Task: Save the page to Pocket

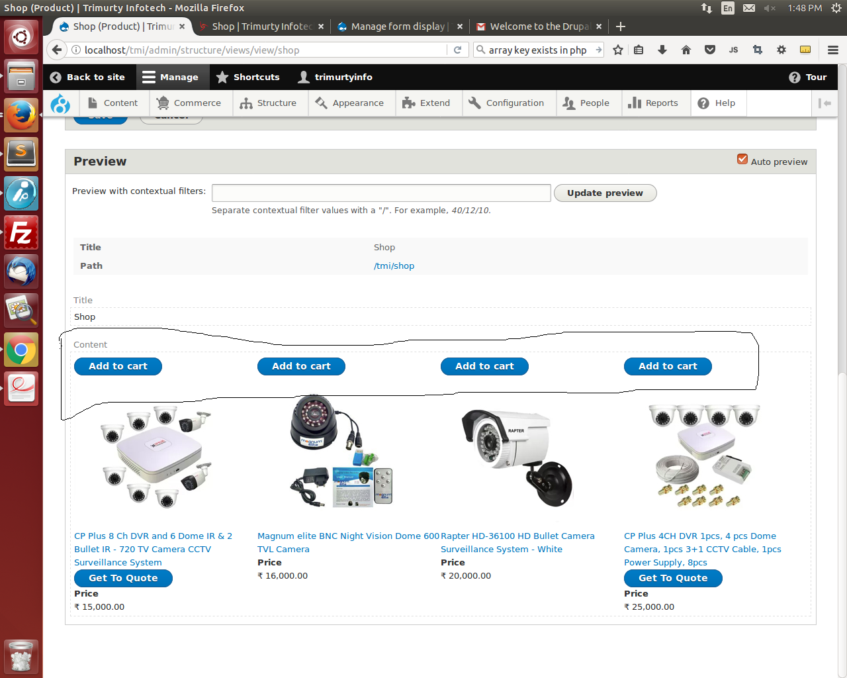Action: click(709, 50)
